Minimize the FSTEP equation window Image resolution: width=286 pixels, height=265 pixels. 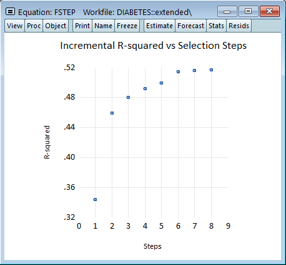click(x=227, y=11)
